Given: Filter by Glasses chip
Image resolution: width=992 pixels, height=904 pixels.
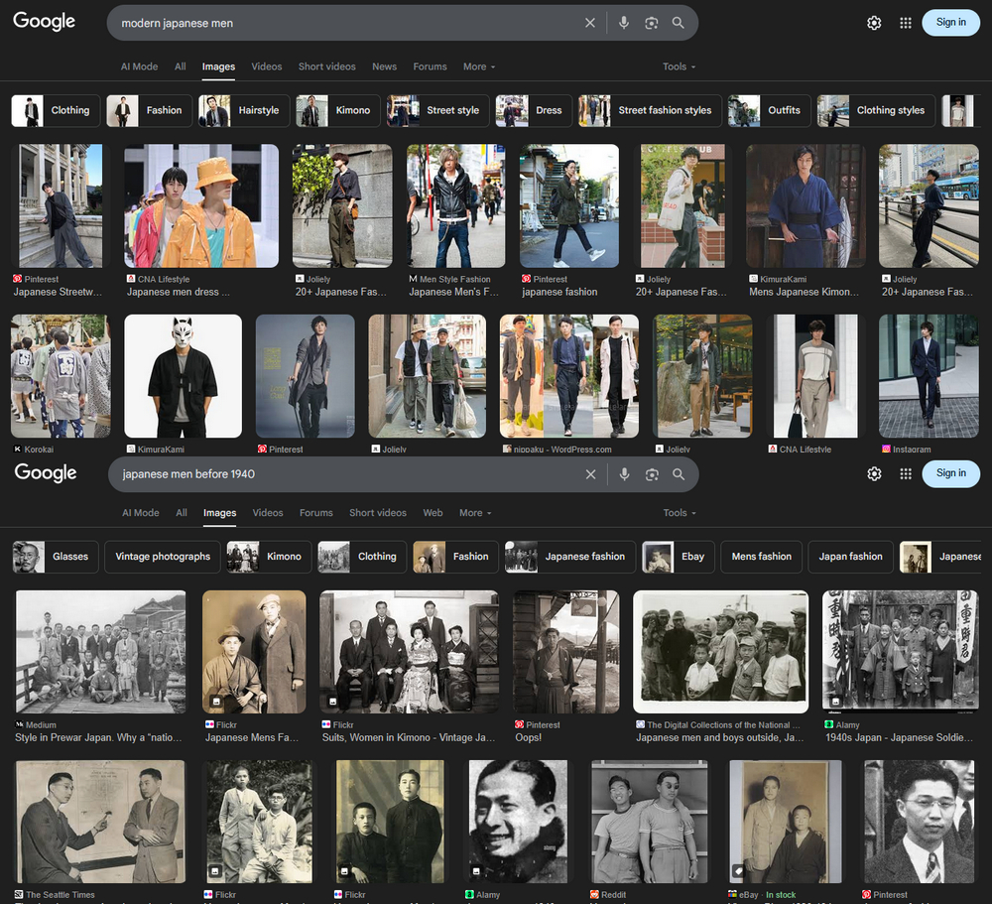Looking at the screenshot, I should coord(56,557).
